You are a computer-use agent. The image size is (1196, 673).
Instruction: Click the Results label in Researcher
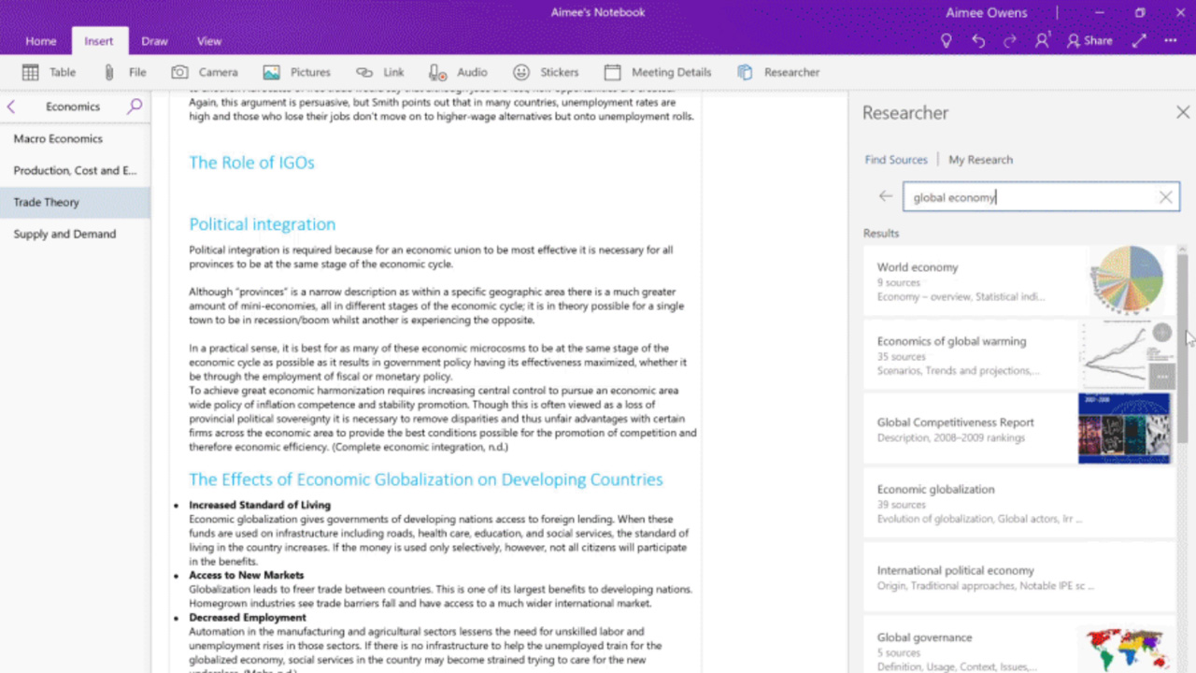tap(881, 233)
